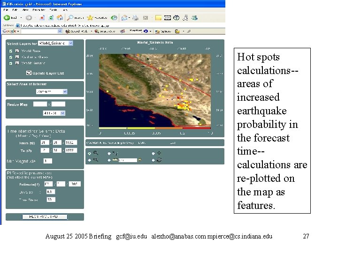Click the Mail envelope icon
Screen dimensions: 338x253
tap(124, 18)
